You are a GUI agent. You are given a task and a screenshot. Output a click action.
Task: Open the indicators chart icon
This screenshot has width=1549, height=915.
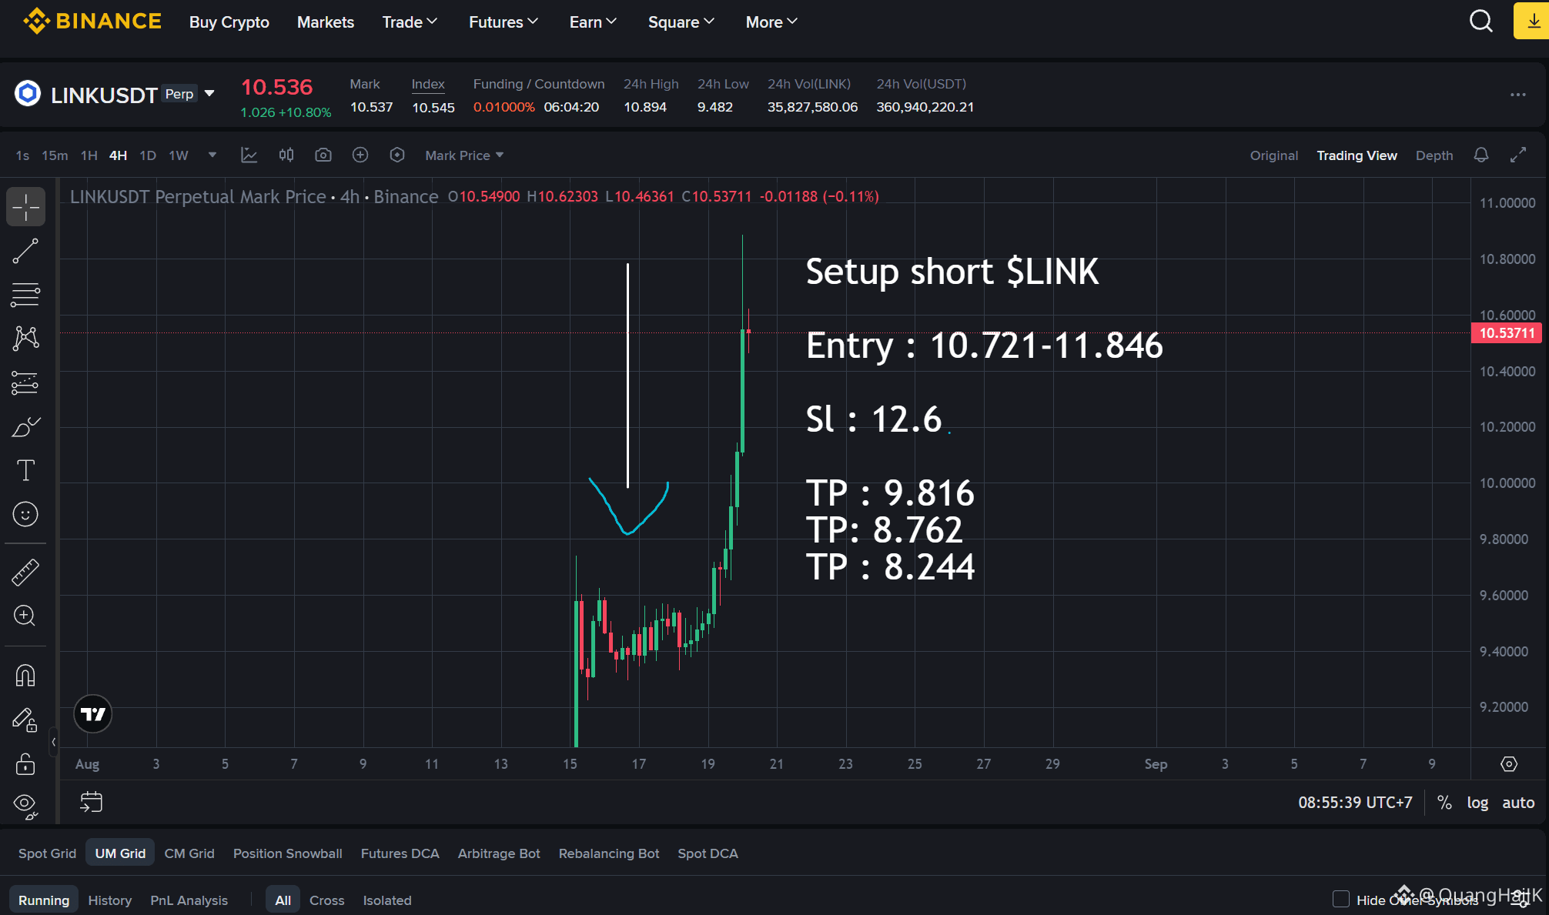(x=249, y=155)
